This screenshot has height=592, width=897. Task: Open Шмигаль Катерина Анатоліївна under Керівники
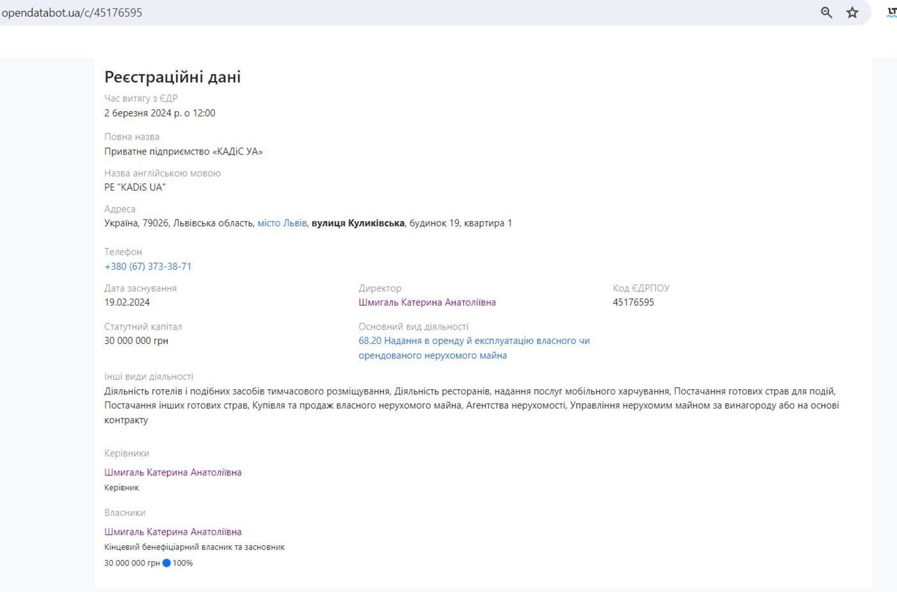173,472
